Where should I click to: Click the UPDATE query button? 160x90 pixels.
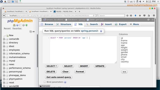(x=100, y=66)
